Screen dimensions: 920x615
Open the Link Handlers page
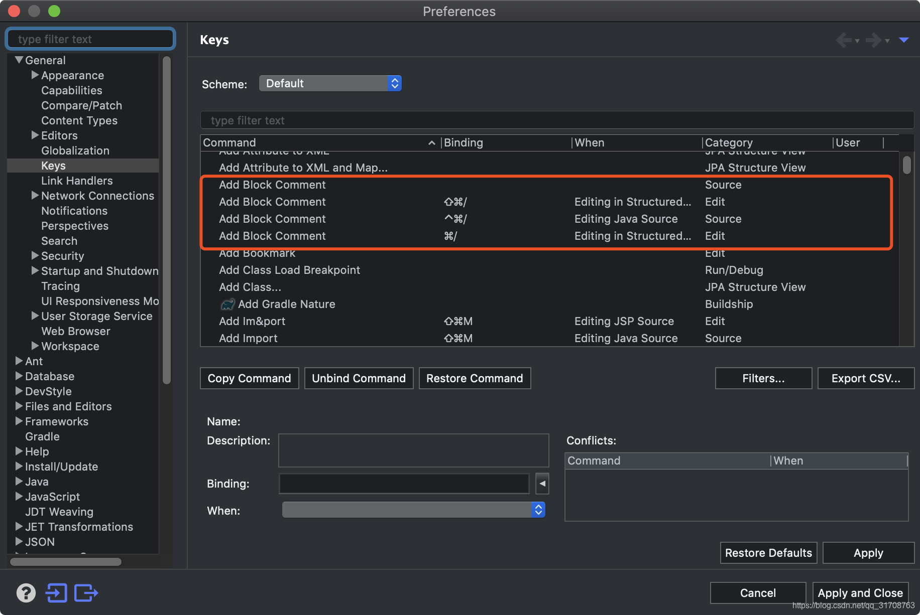point(77,181)
